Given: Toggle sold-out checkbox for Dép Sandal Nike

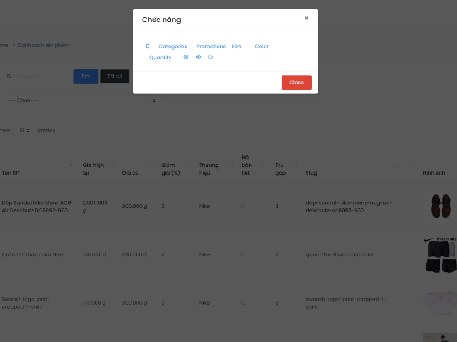Looking at the screenshot, I should 244,206.
